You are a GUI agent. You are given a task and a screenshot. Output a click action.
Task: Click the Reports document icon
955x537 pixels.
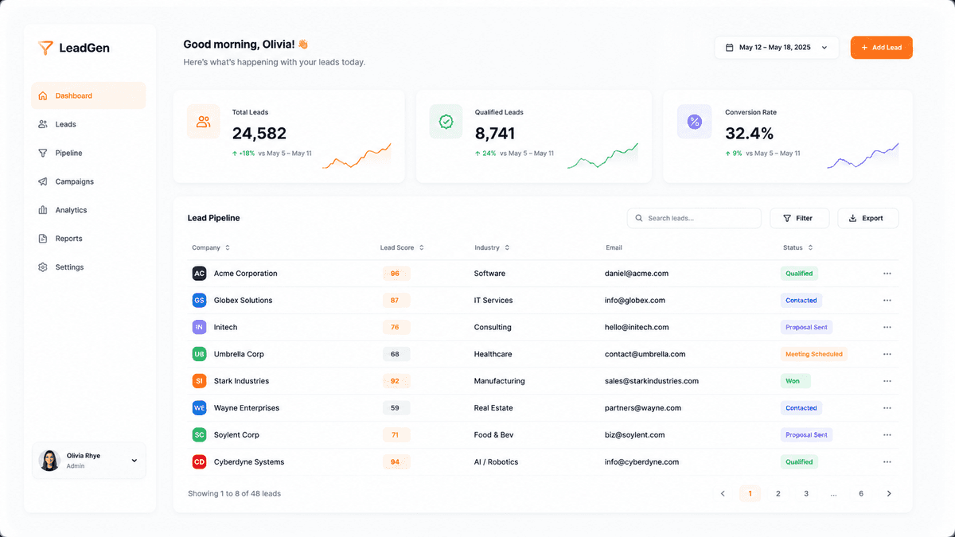43,239
